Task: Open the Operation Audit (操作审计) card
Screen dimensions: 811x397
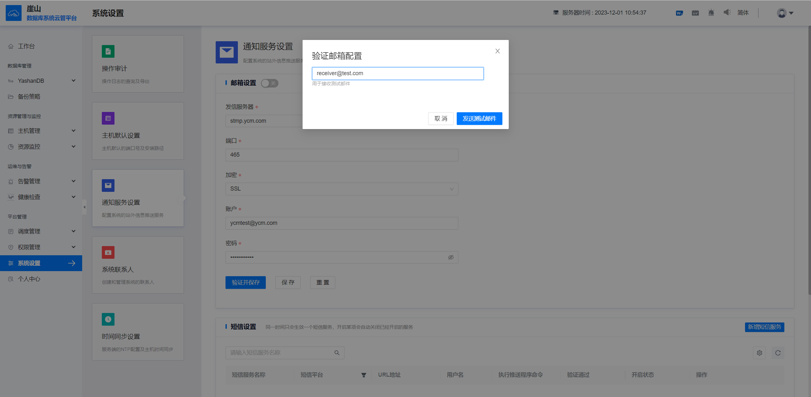Action: [x=138, y=64]
